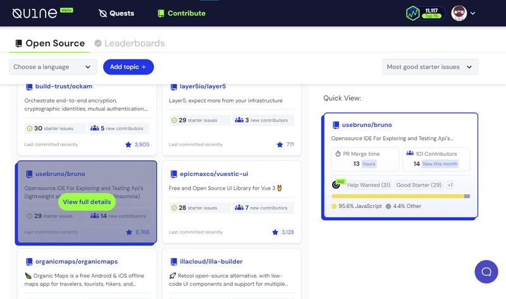Click the book icon next to illacloud/illa-builder
Viewport: 506px width, 299px height.
173,262
